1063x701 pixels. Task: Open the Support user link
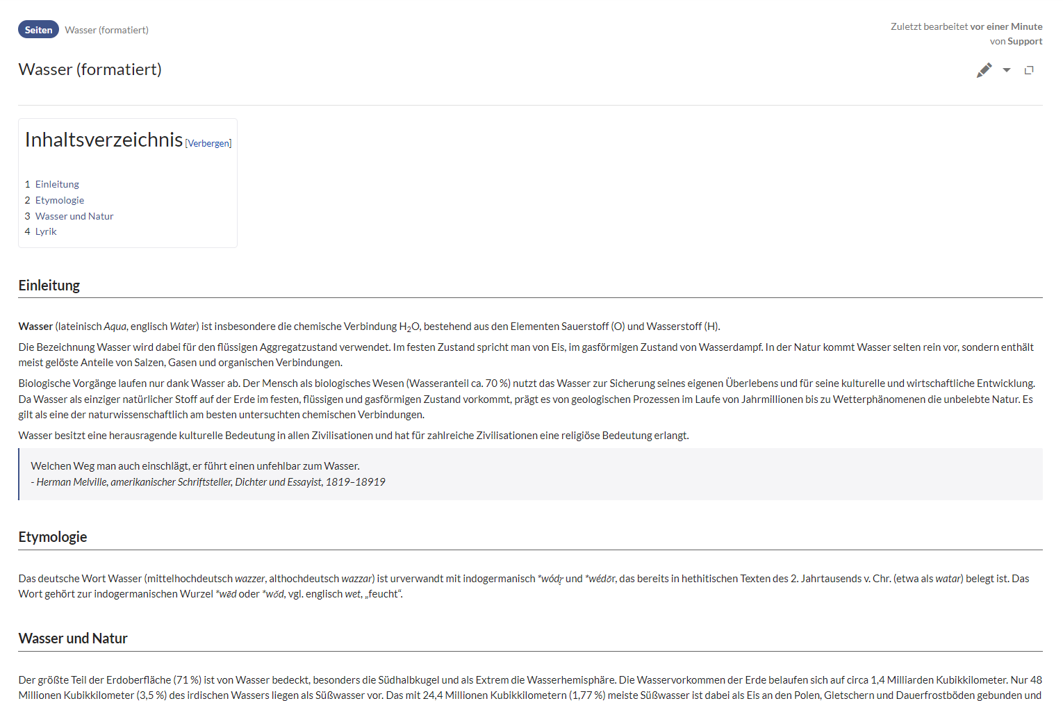pos(1025,41)
